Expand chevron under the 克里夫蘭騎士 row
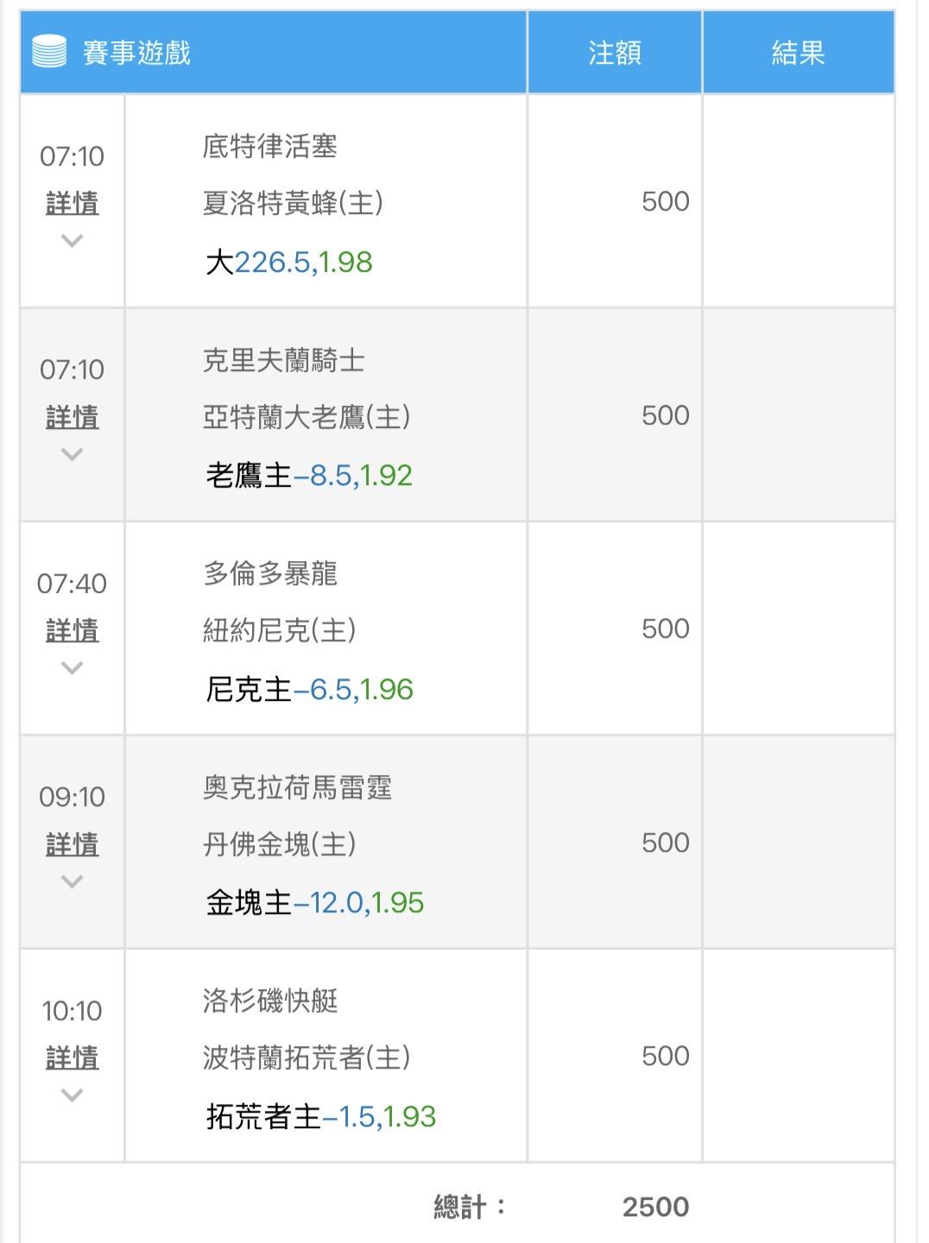This screenshot has height=1243, width=929. pos(73,454)
